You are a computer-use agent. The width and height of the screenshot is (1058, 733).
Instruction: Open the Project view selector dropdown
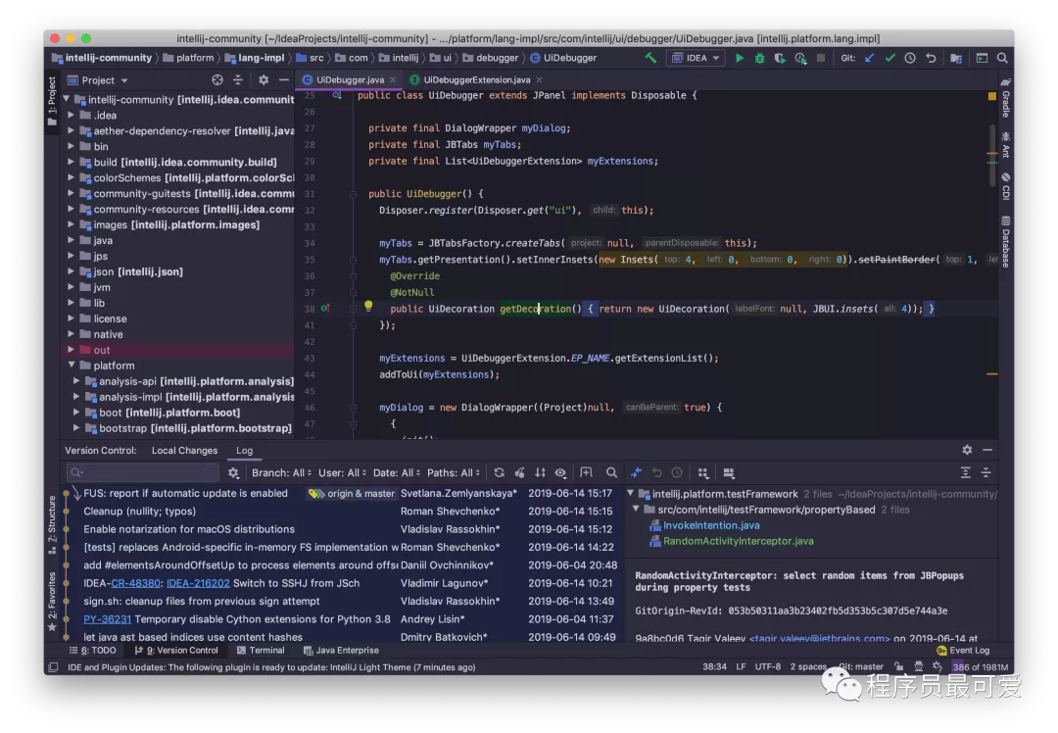pos(98,80)
